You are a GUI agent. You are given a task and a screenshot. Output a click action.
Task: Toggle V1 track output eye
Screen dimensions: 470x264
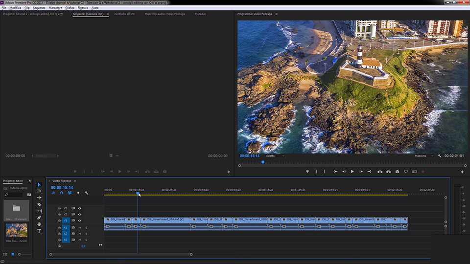click(x=80, y=220)
